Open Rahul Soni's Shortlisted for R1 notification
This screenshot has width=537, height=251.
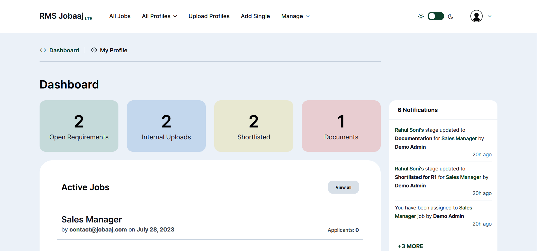click(x=443, y=181)
